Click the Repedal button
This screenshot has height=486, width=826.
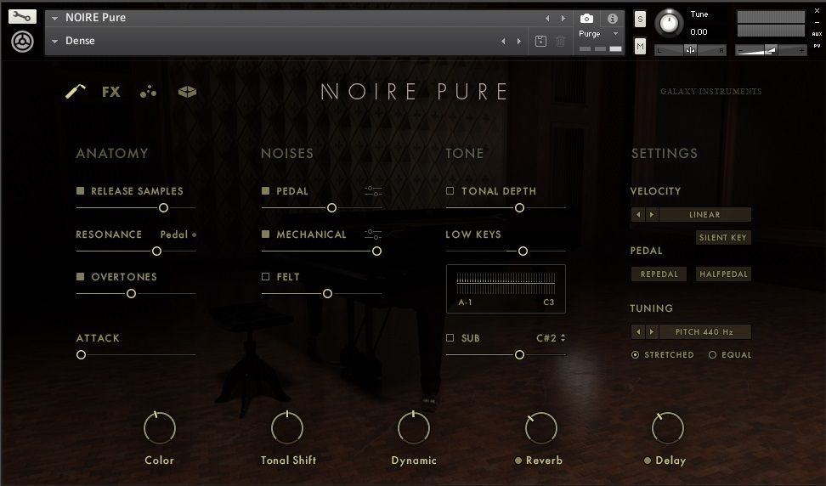659,274
